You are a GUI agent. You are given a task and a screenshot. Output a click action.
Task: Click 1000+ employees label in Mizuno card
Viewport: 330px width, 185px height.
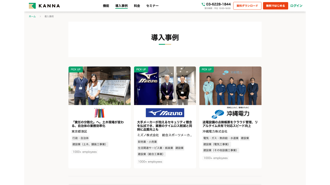[150, 162]
